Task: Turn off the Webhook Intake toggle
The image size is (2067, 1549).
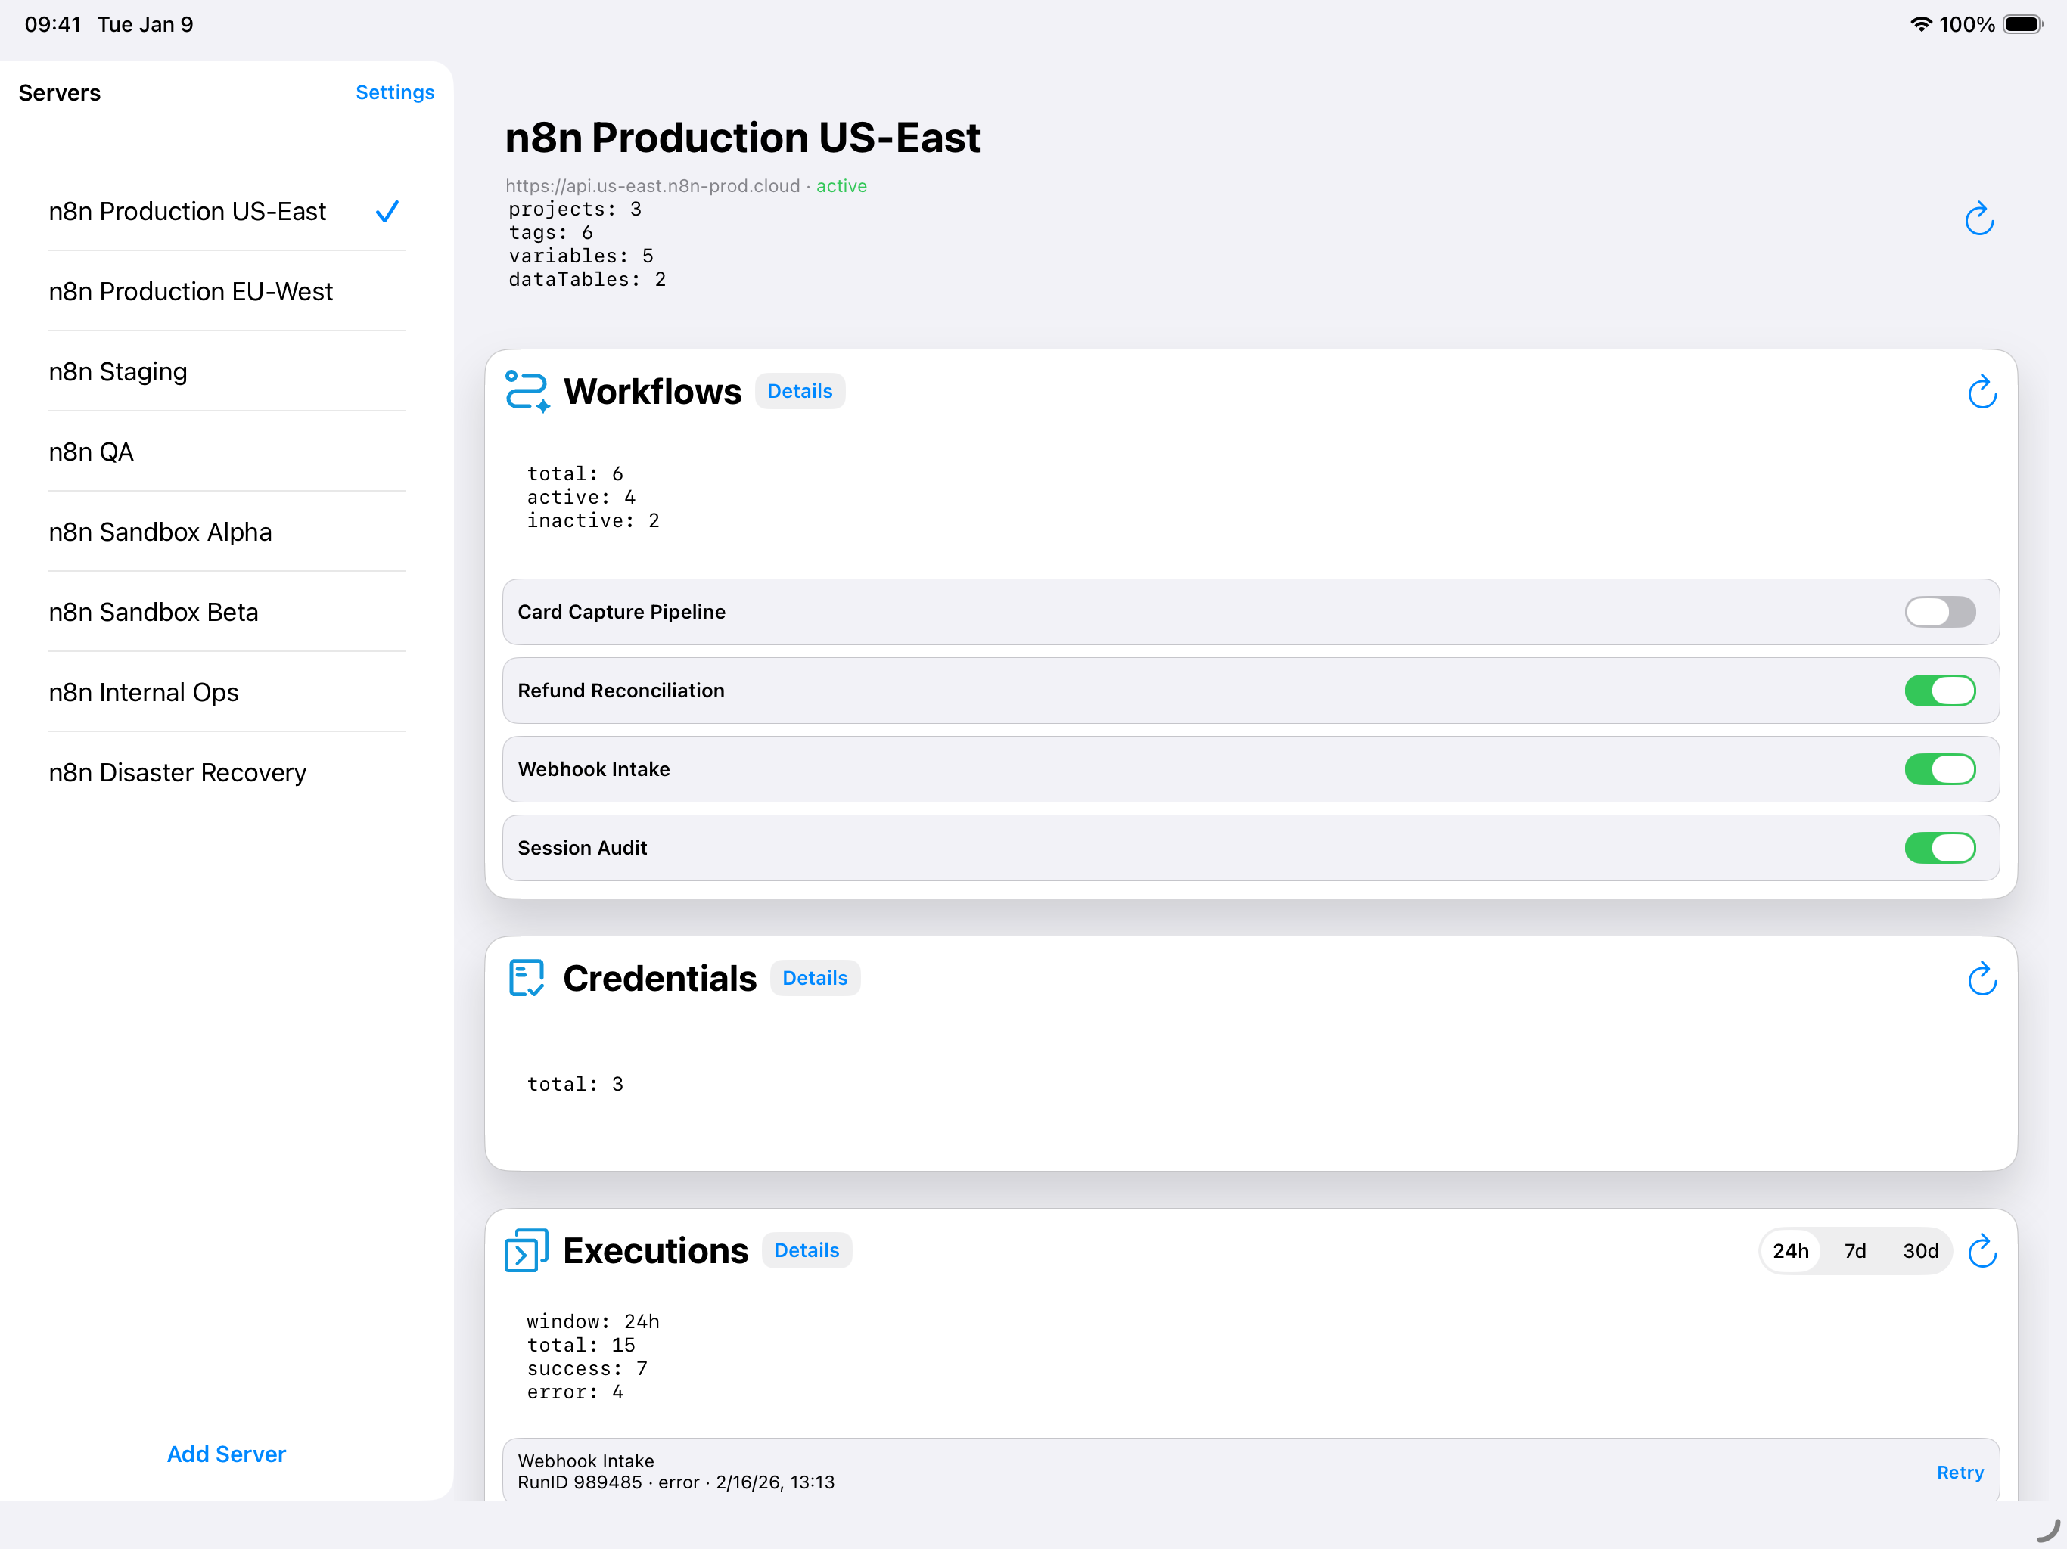Action: pos(1940,769)
